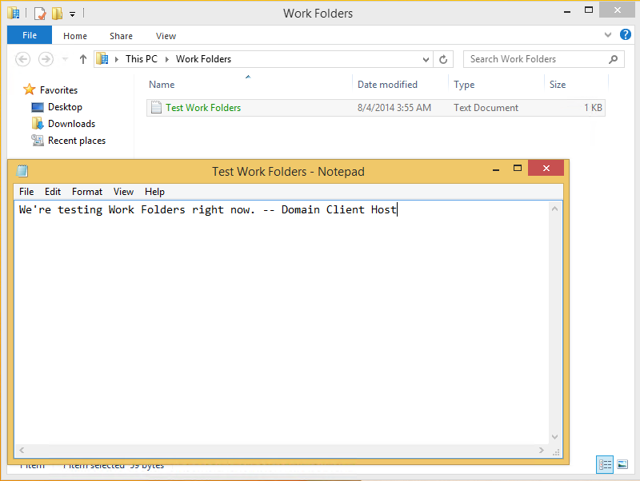Image resolution: width=640 pixels, height=481 pixels.
Task: Open the Notepad Edit menu
Action: [53, 192]
